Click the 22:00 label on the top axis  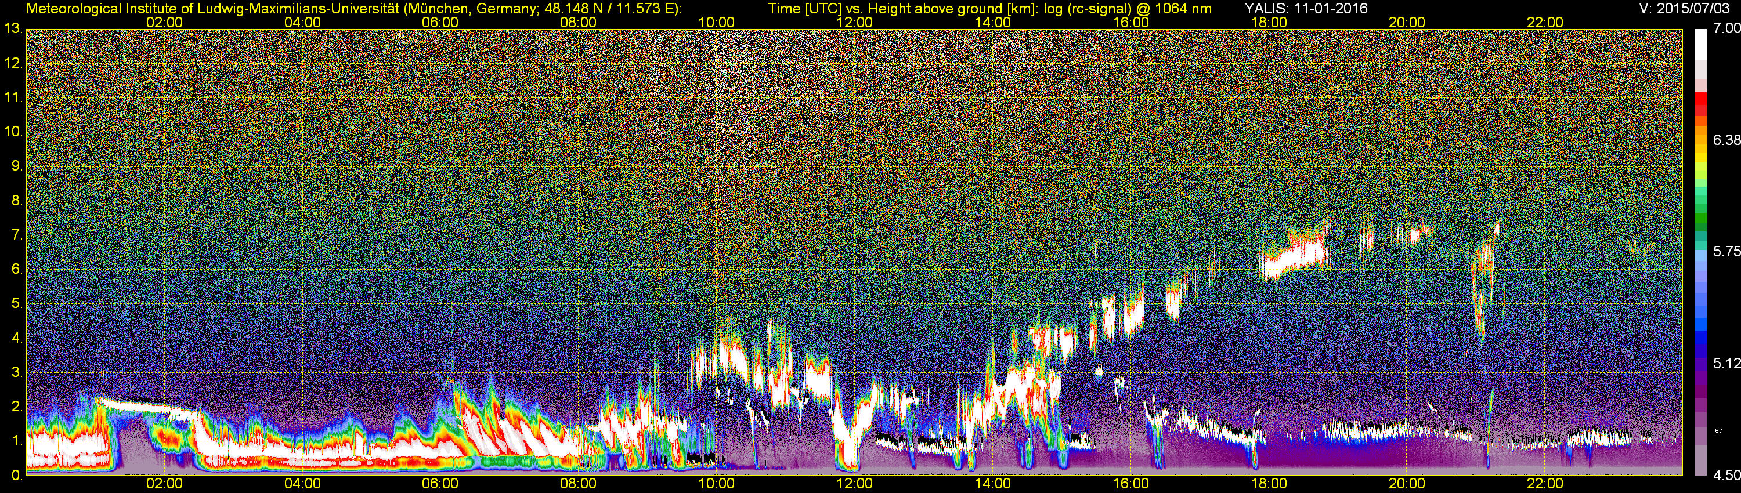1545,22
